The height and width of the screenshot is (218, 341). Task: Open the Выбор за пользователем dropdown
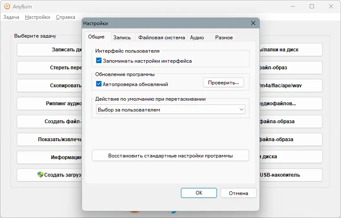170,109
